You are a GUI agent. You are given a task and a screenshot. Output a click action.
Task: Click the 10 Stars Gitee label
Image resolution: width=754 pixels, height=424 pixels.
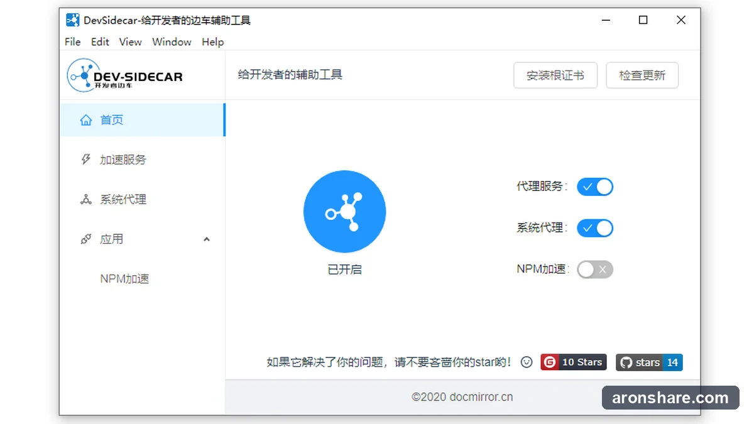(582, 362)
